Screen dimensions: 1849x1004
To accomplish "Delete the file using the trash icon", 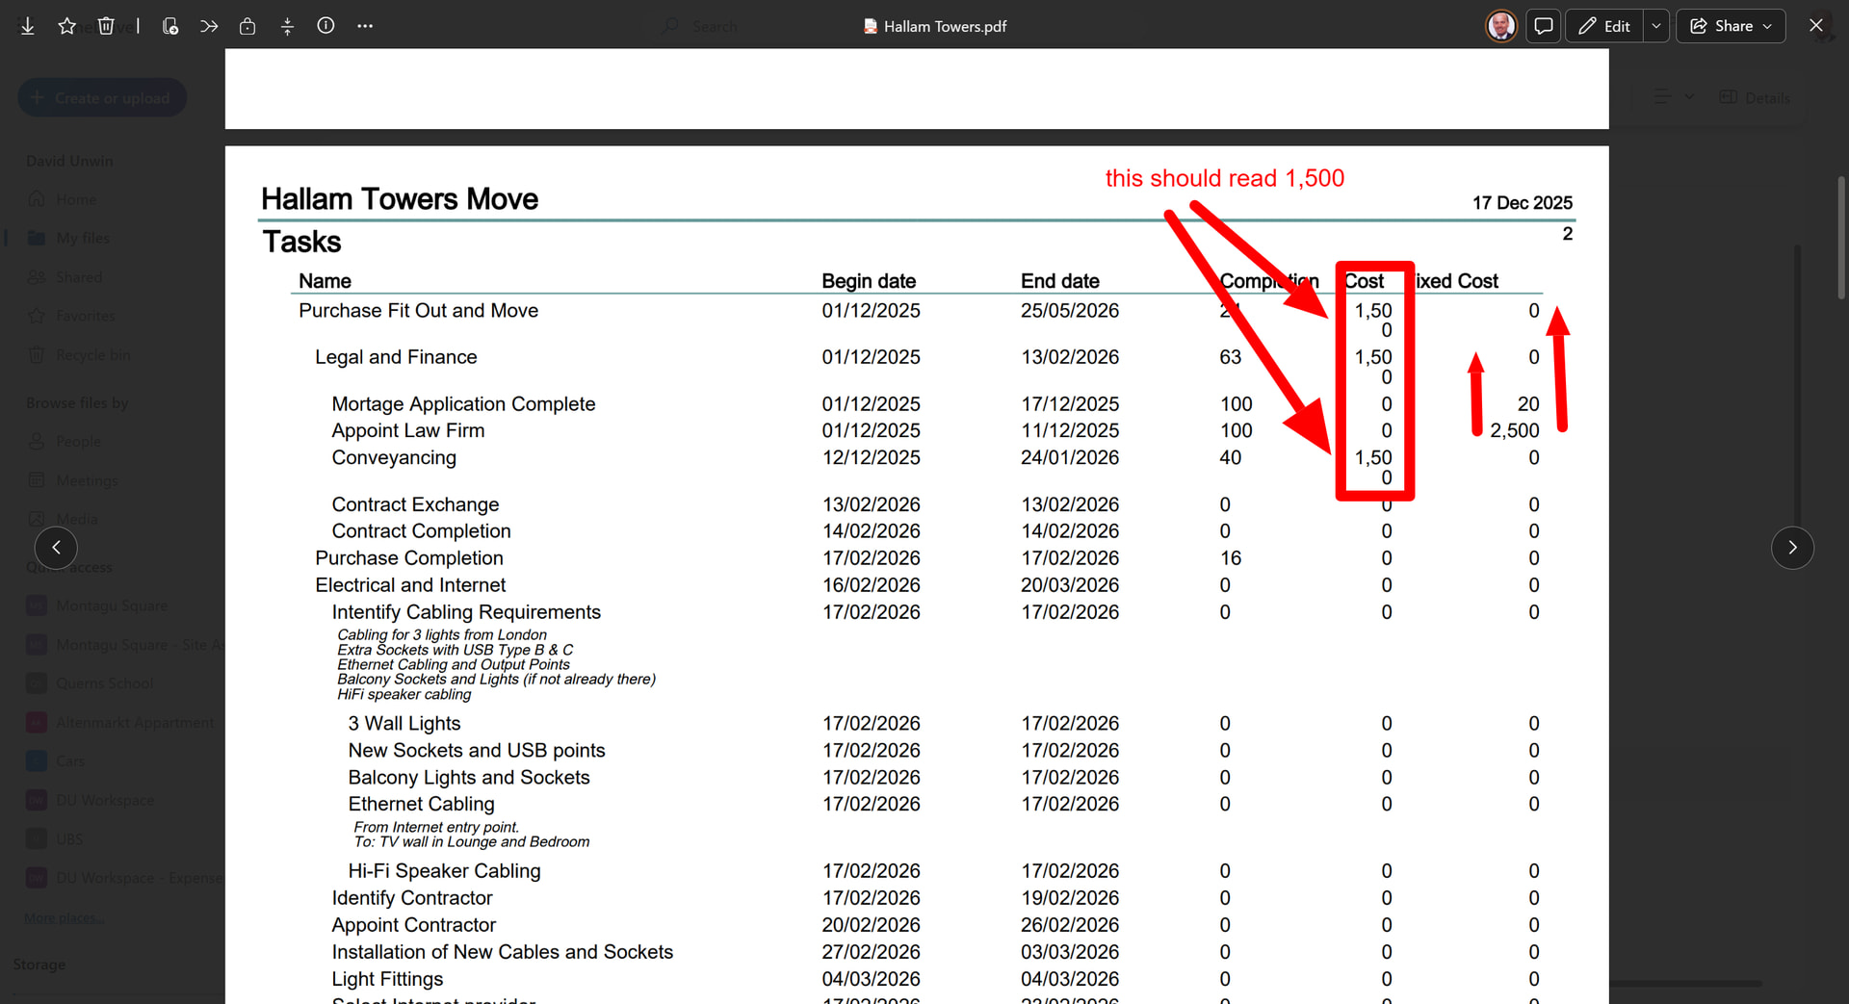I will tap(106, 26).
